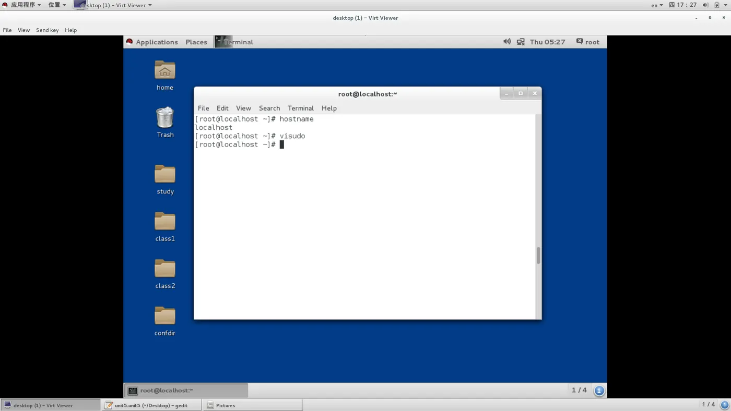This screenshot has height=411, width=731.
Task: Open Virt Viewer View menu
Action: click(x=23, y=30)
